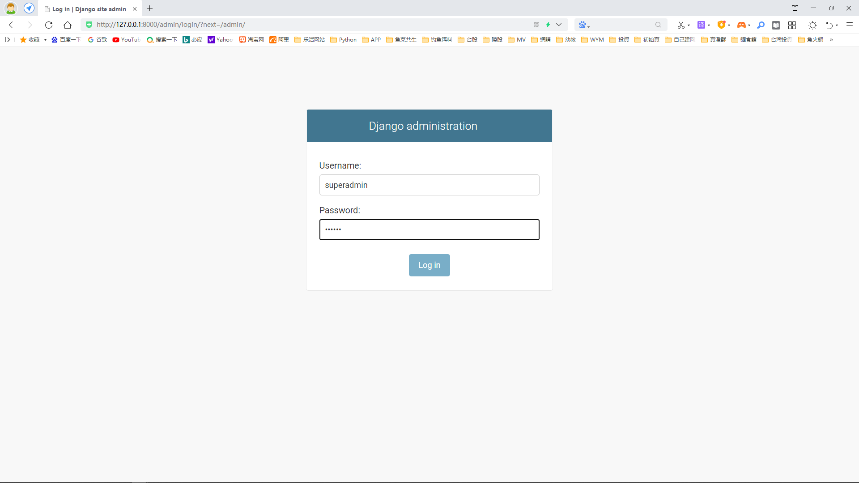Open the 陸股 bookmark folder
859x483 pixels.
493,40
